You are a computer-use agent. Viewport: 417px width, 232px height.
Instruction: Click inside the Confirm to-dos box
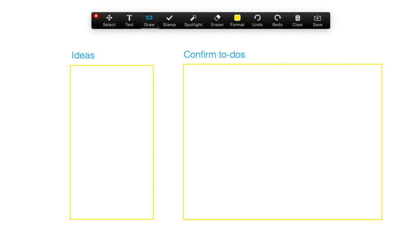(282, 142)
